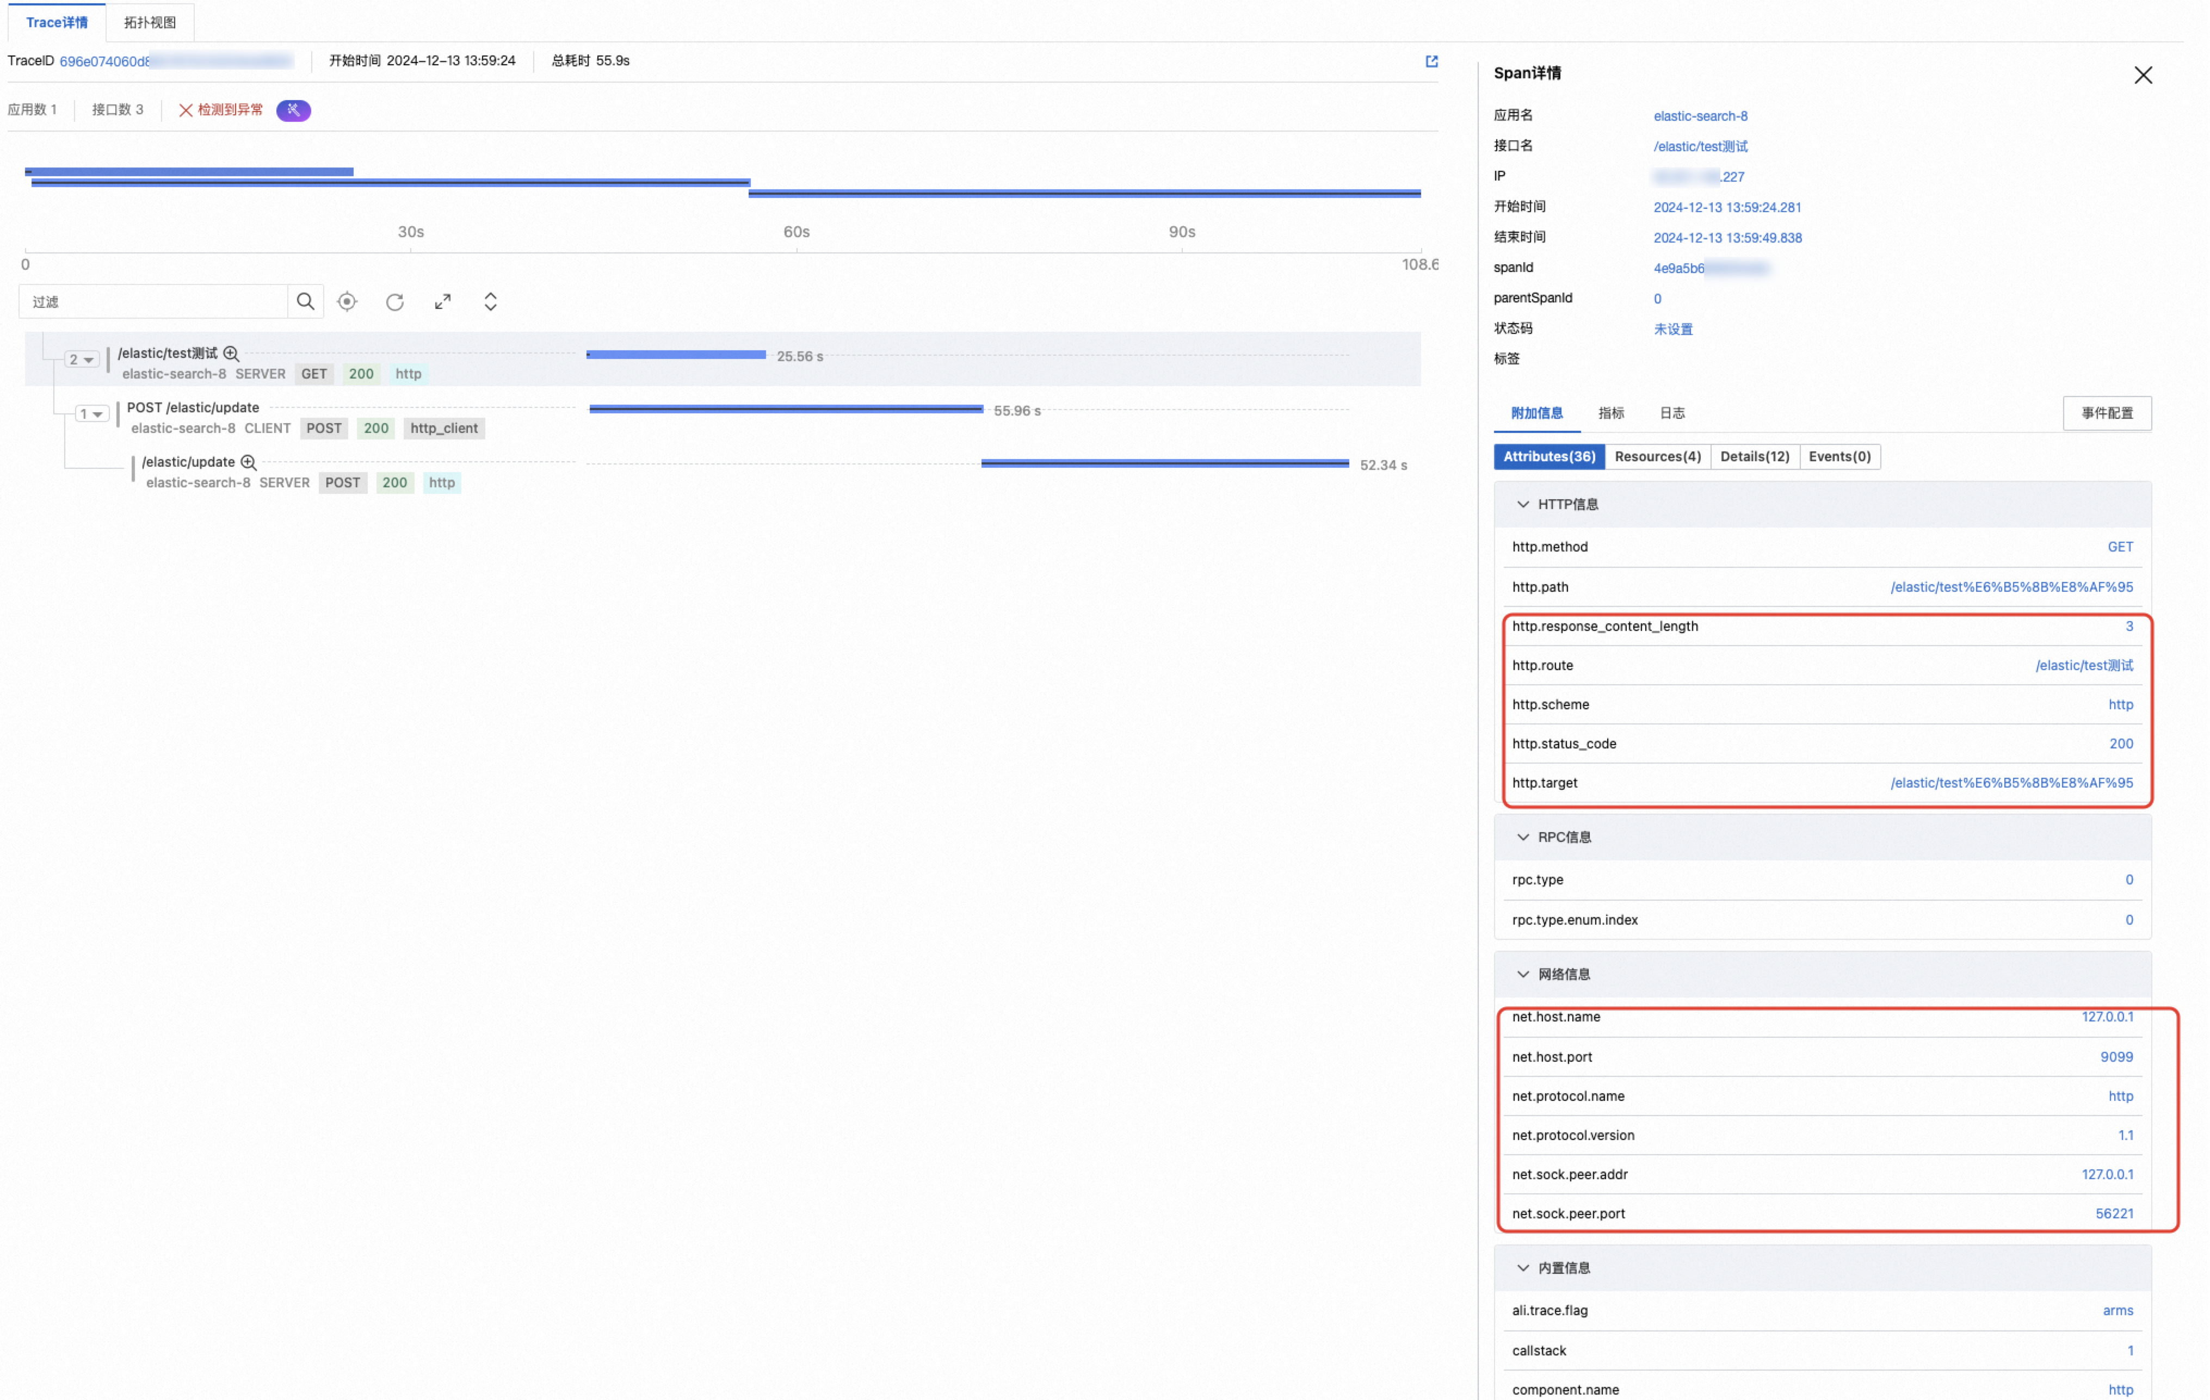Close the Span详情 panel

coord(2142,75)
